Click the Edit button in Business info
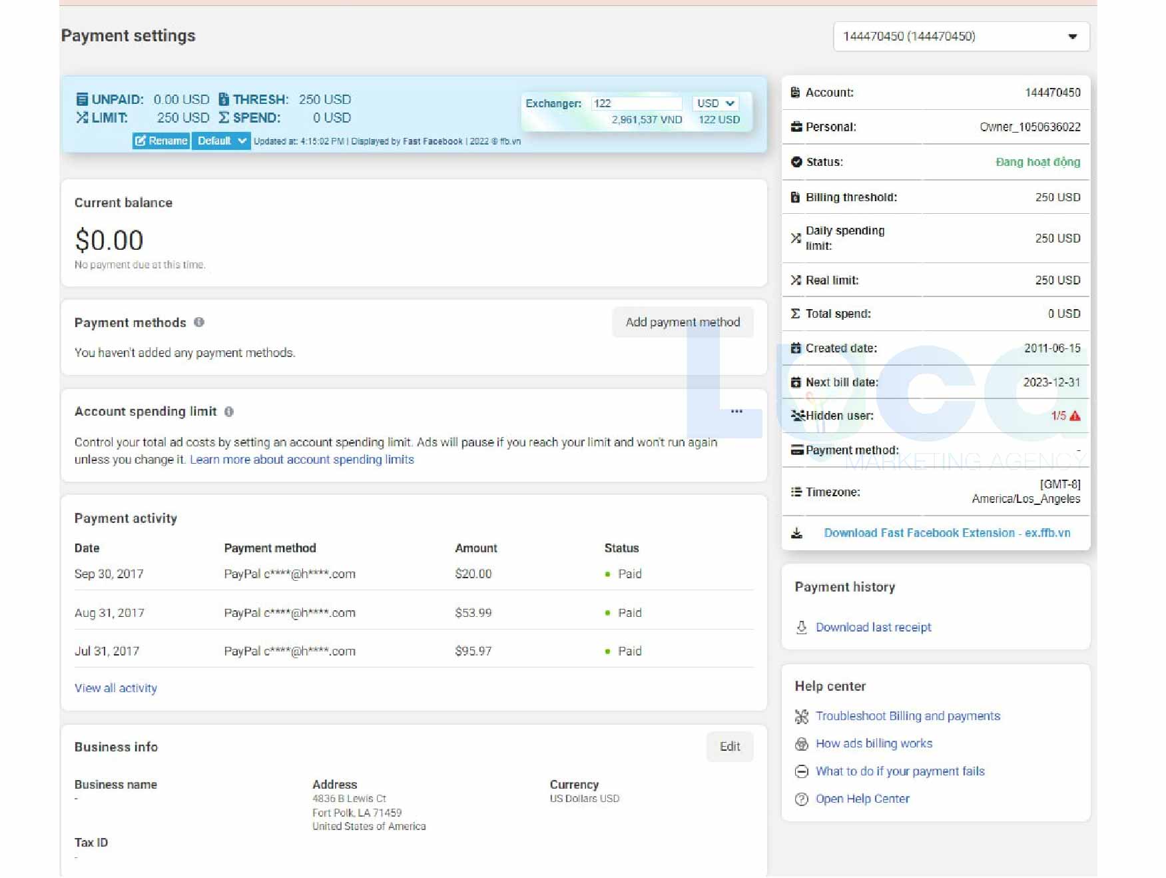Viewport: 1166px width, 878px height. point(730,747)
